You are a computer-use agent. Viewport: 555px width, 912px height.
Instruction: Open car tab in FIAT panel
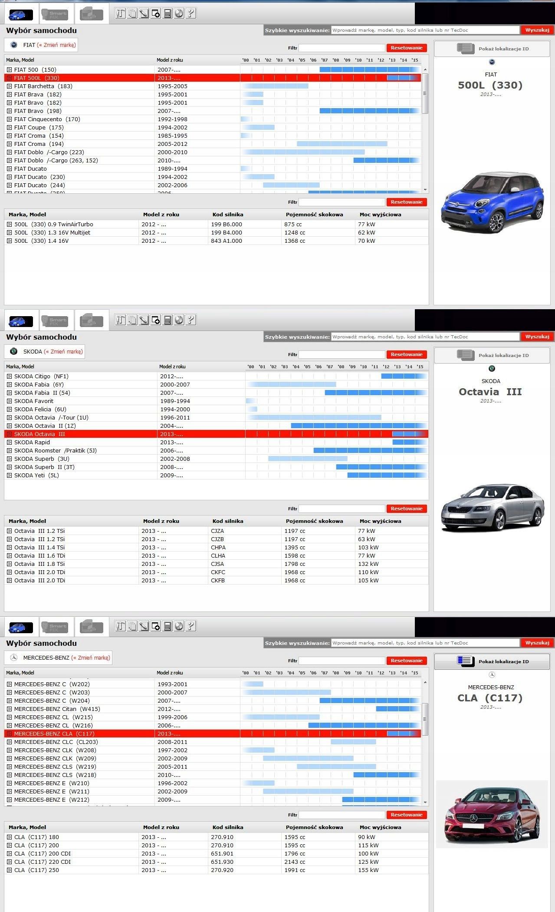pyautogui.click(x=21, y=14)
